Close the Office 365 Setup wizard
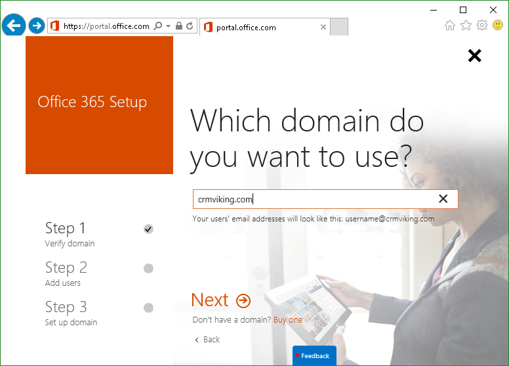The width and height of the screenshot is (509, 366). (x=475, y=56)
